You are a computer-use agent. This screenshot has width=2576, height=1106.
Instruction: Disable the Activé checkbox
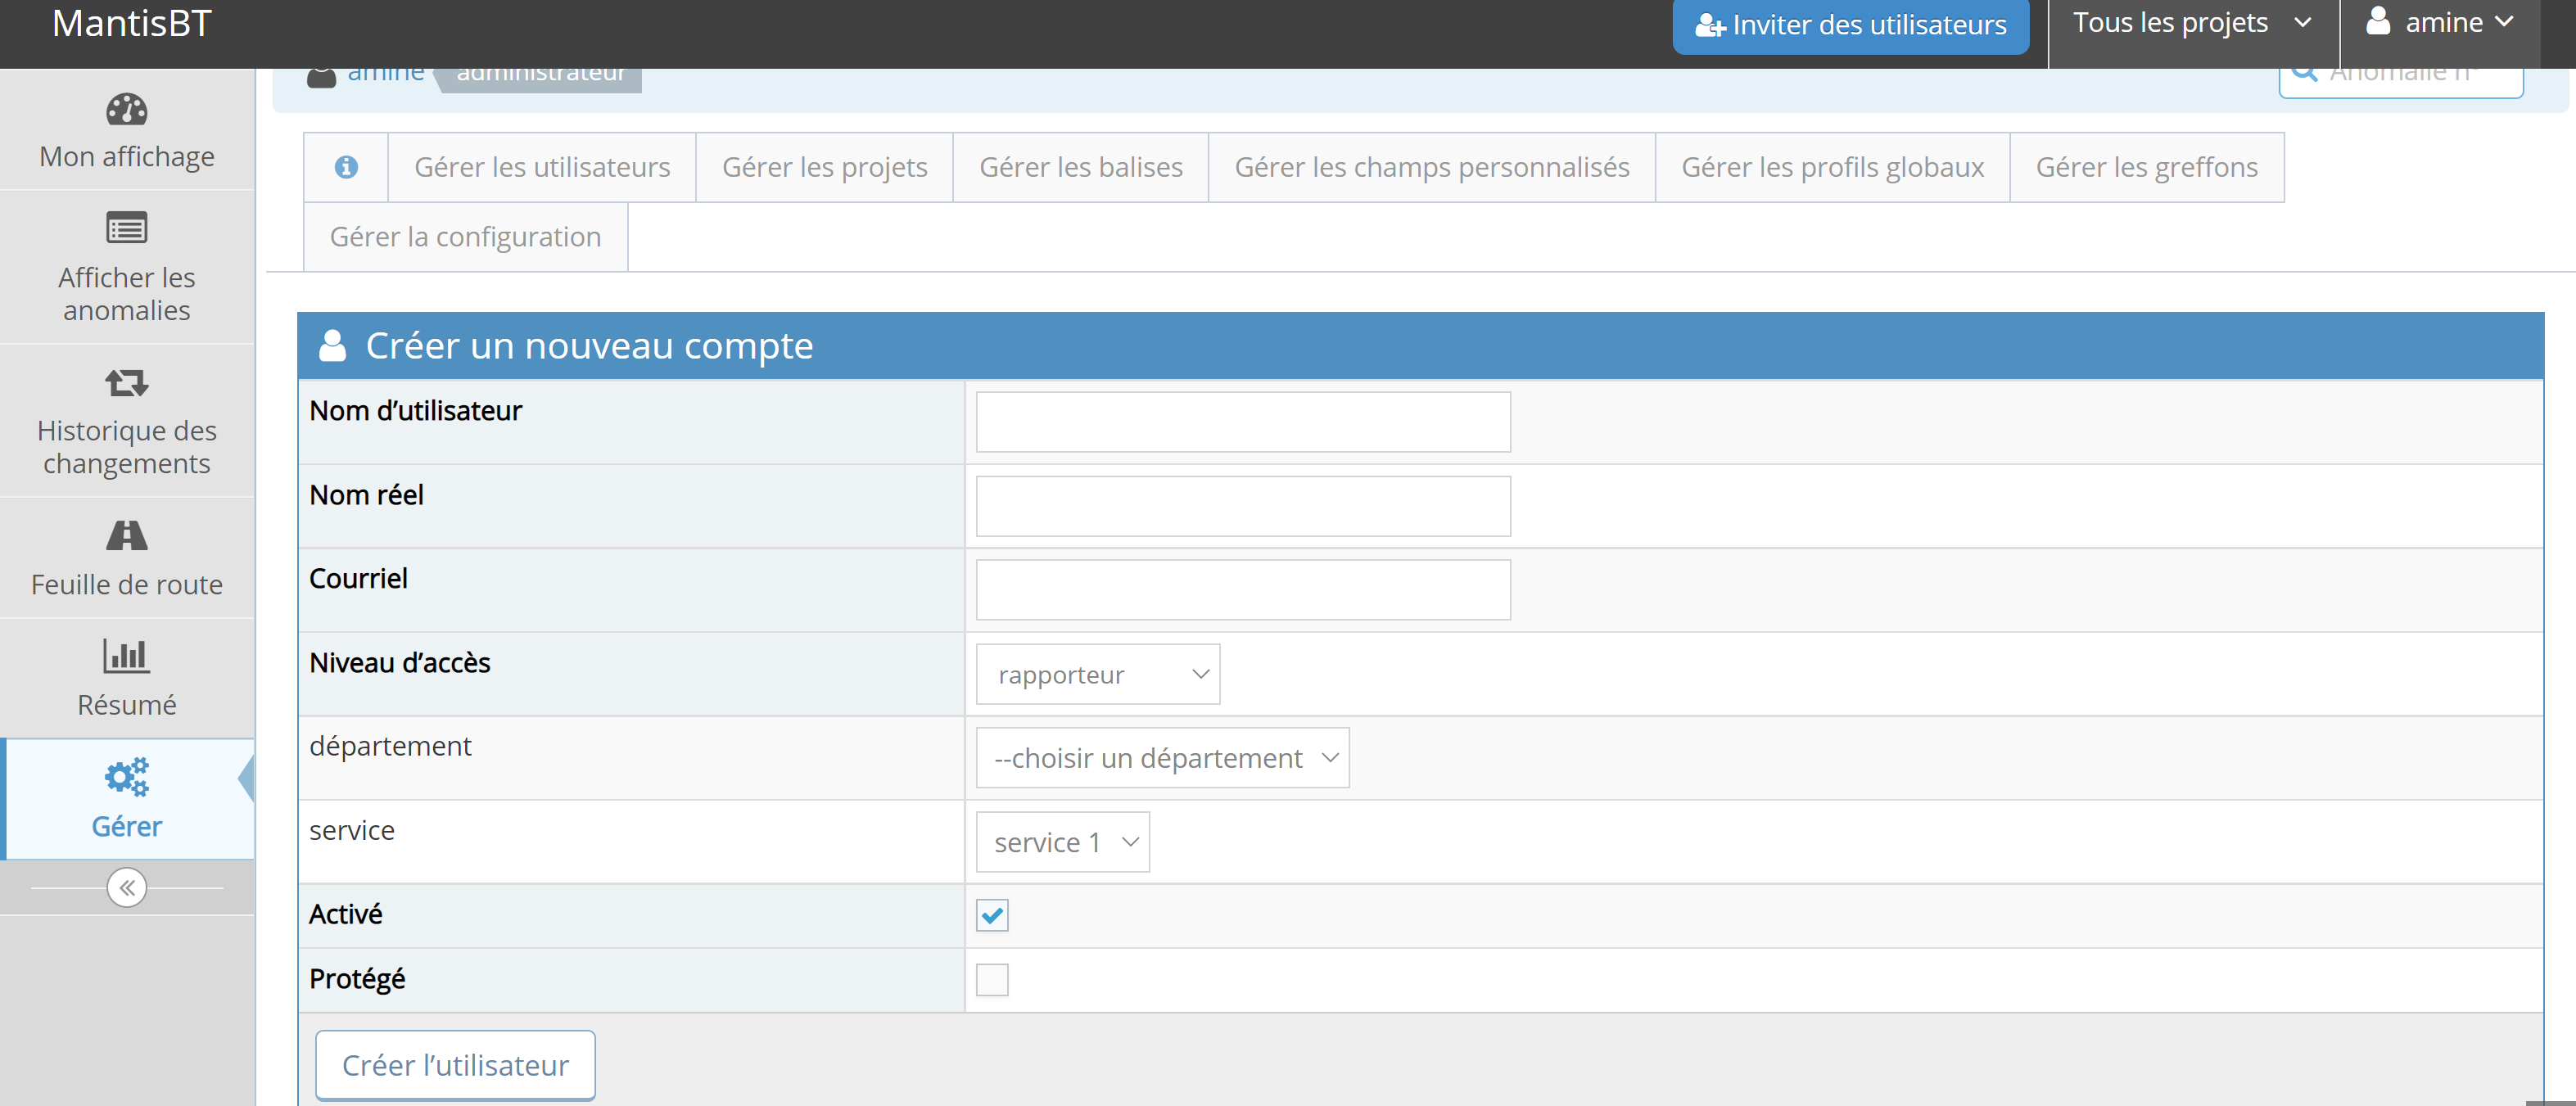[991, 914]
